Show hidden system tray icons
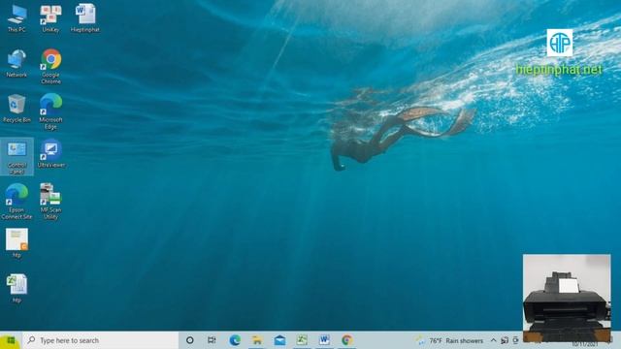621x349 pixels. (x=494, y=340)
